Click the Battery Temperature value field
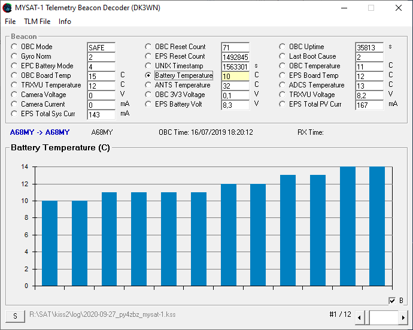 235,76
